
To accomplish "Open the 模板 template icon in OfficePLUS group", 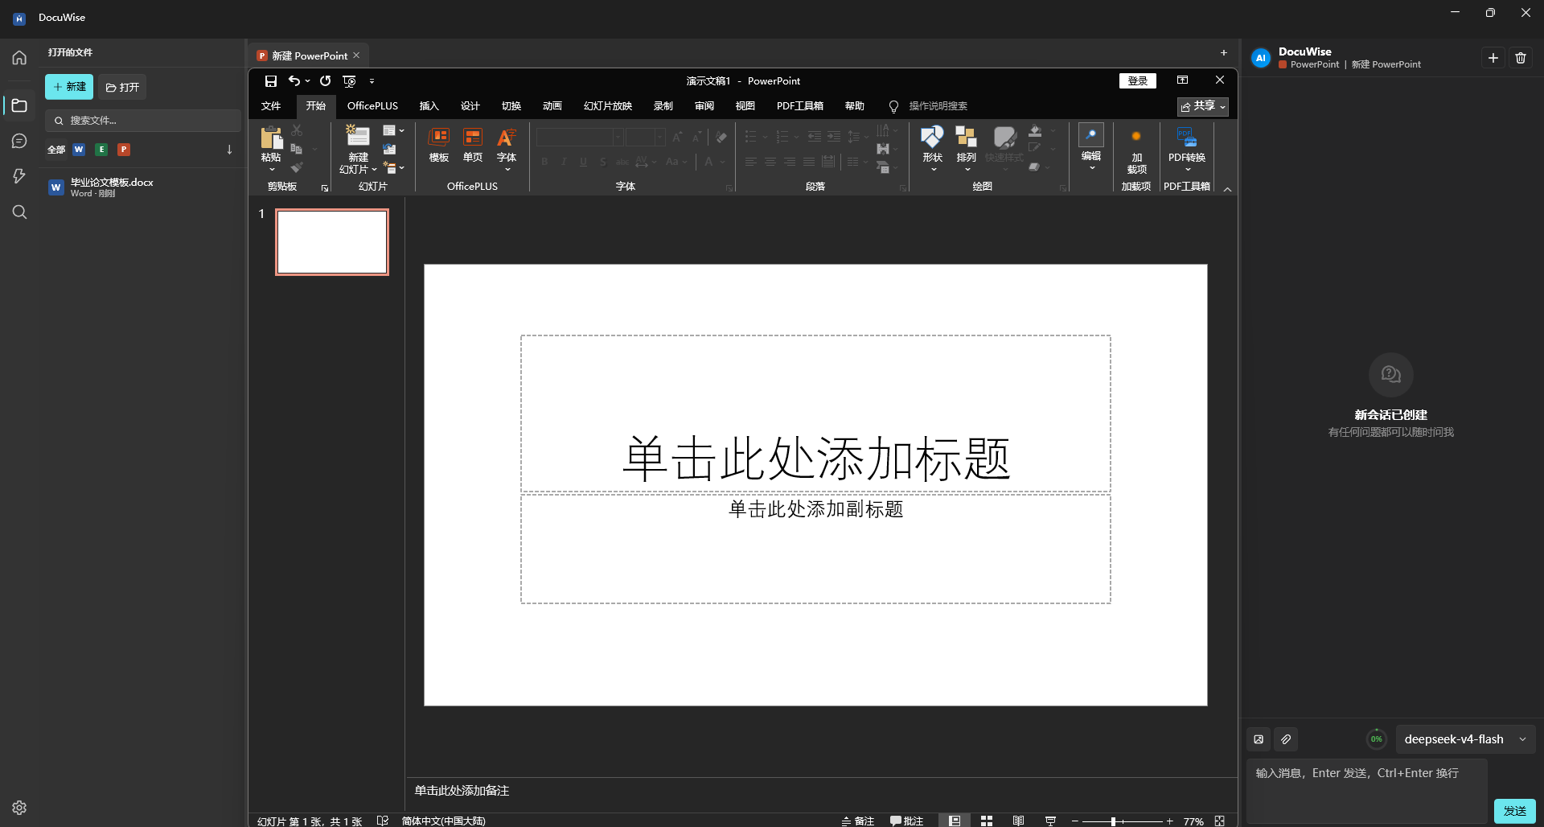I will point(439,138).
